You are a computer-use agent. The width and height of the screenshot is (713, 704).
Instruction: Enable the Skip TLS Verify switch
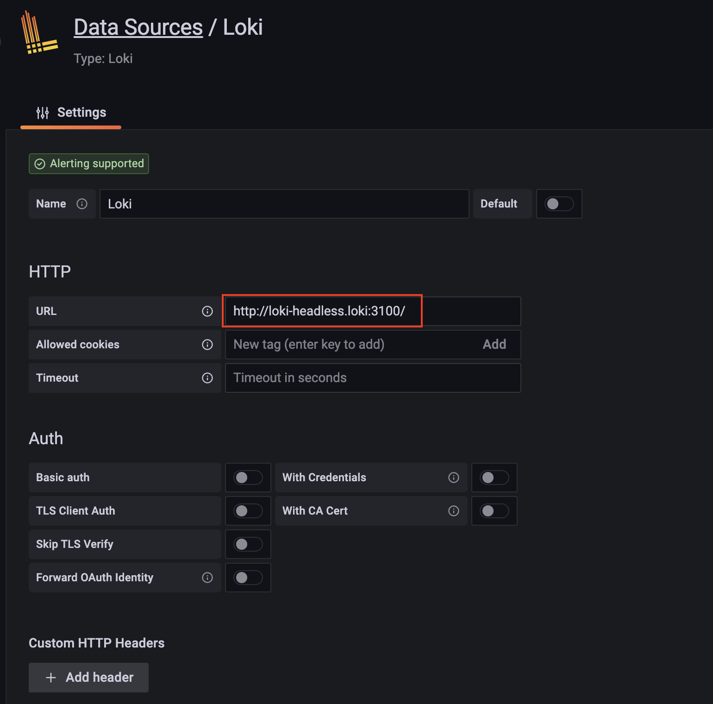(248, 544)
